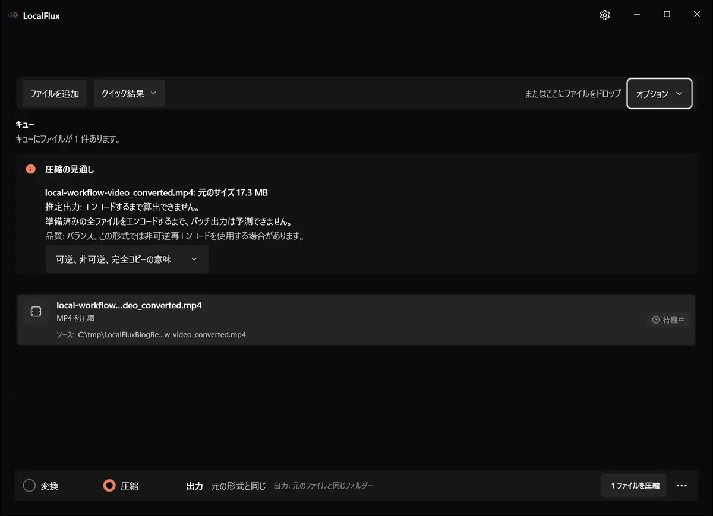Click the orange info icon beside 圧縮の見通し

pyautogui.click(x=31, y=169)
